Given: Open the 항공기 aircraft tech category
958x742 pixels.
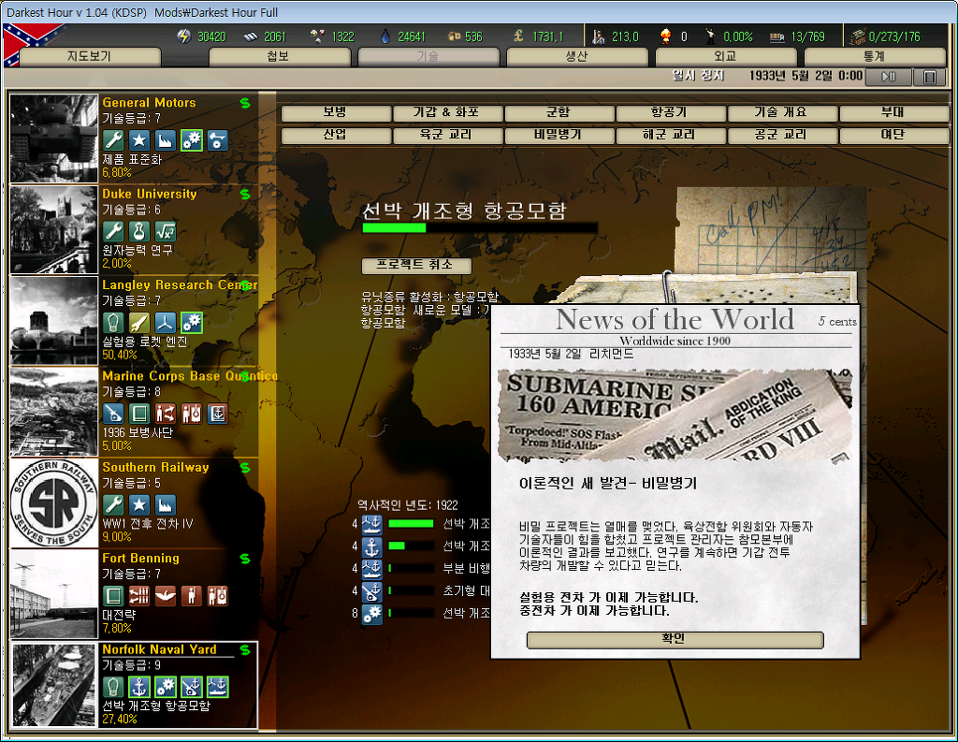Looking at the screenshot, I should [x=670, y=113].
